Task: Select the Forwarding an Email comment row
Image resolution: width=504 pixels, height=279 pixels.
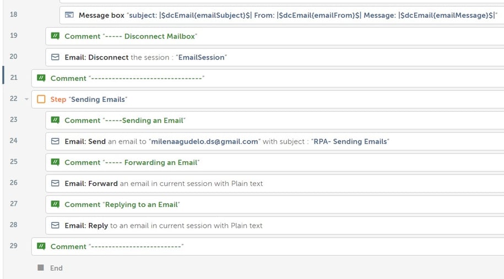Action: 275,162
